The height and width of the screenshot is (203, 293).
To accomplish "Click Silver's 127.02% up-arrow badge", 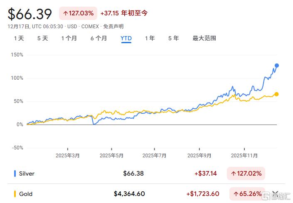I will (246, 174).
